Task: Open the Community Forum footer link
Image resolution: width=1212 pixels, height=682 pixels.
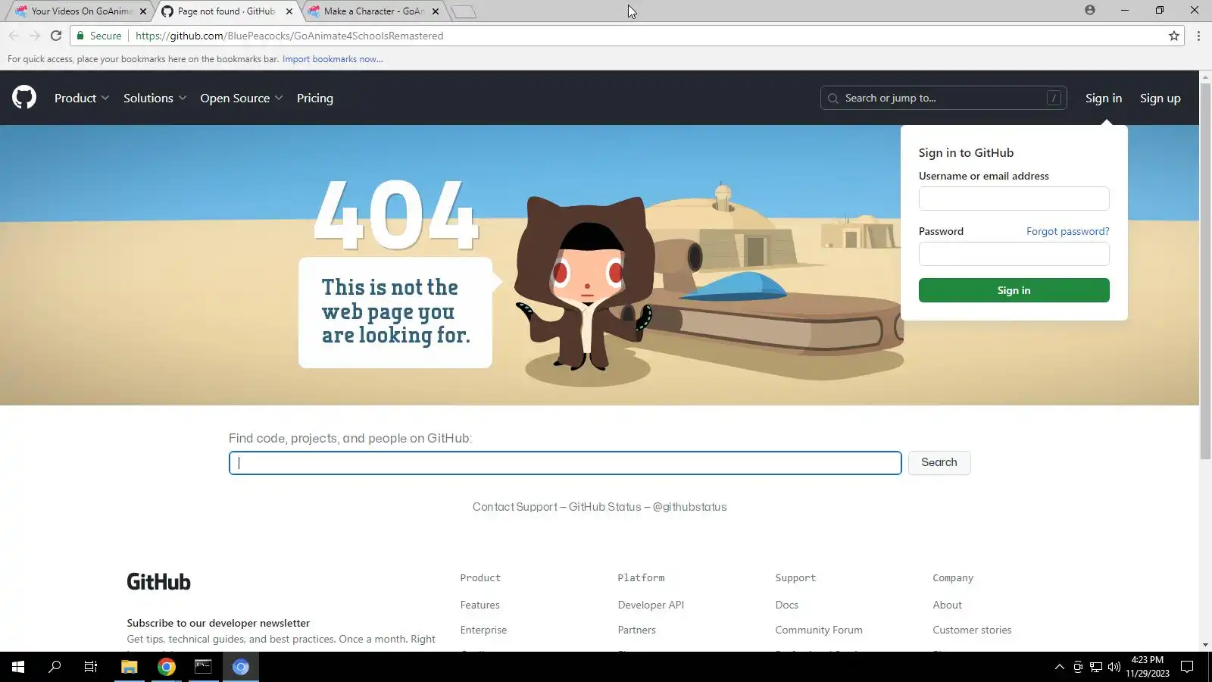Action: [819, 630]
